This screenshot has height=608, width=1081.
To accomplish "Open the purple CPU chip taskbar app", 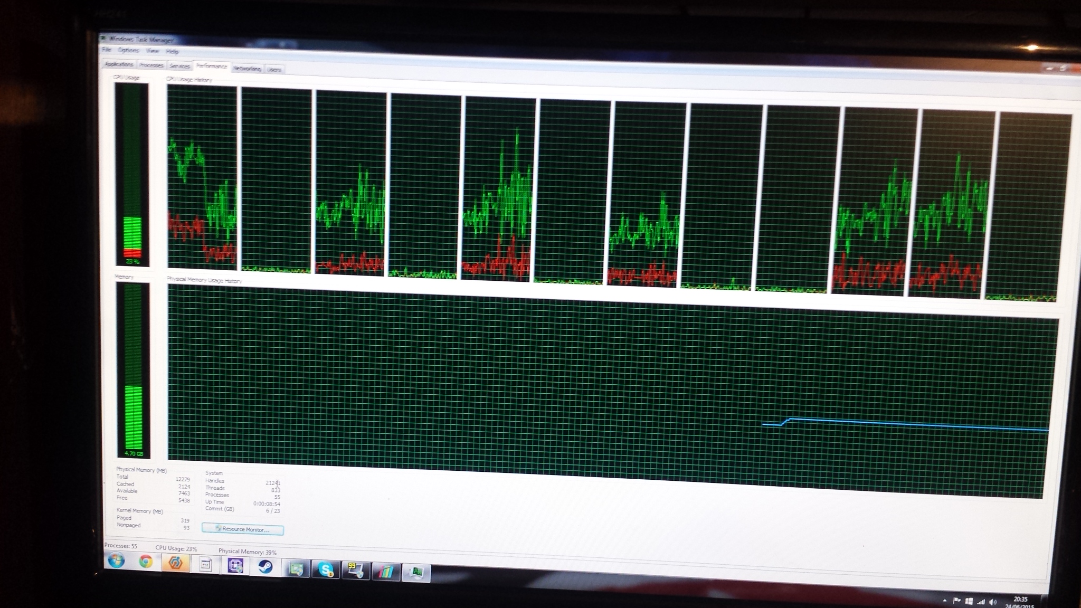I will [235, 566].
